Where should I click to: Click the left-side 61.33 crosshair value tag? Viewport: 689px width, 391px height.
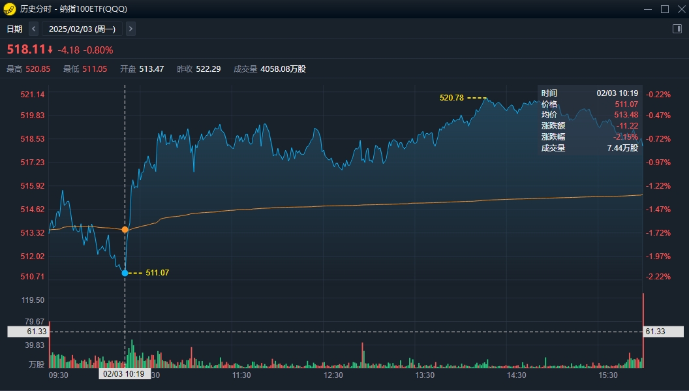(x=27, y=332)
